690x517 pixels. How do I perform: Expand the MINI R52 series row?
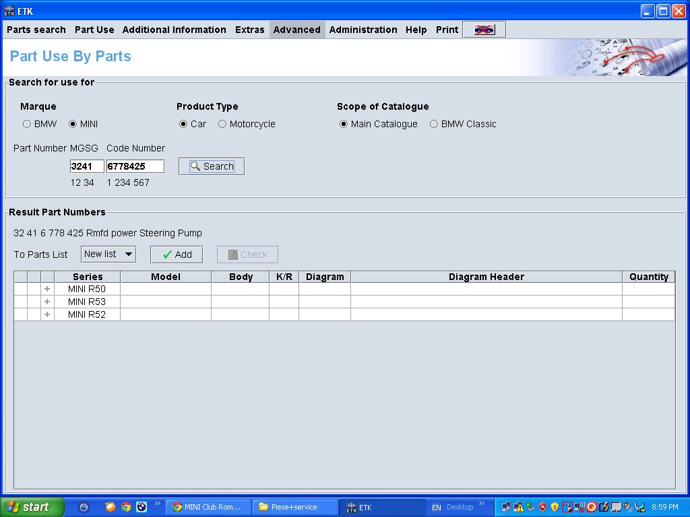coord(47,314)
